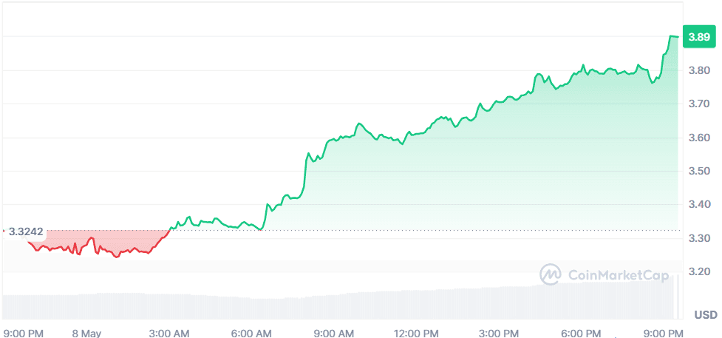
Task: Select the green 3.89 current price tag
Action: [698, 37]
